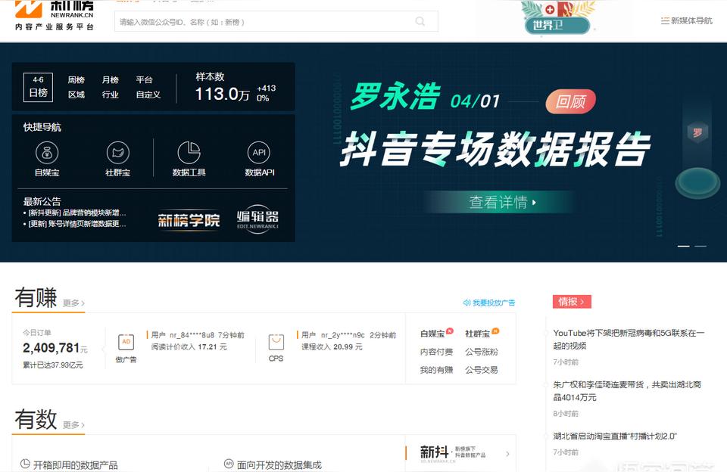Expand 有赚 更多 link
The height and width of the screenshot is (472, 727).
click(73, 303)
